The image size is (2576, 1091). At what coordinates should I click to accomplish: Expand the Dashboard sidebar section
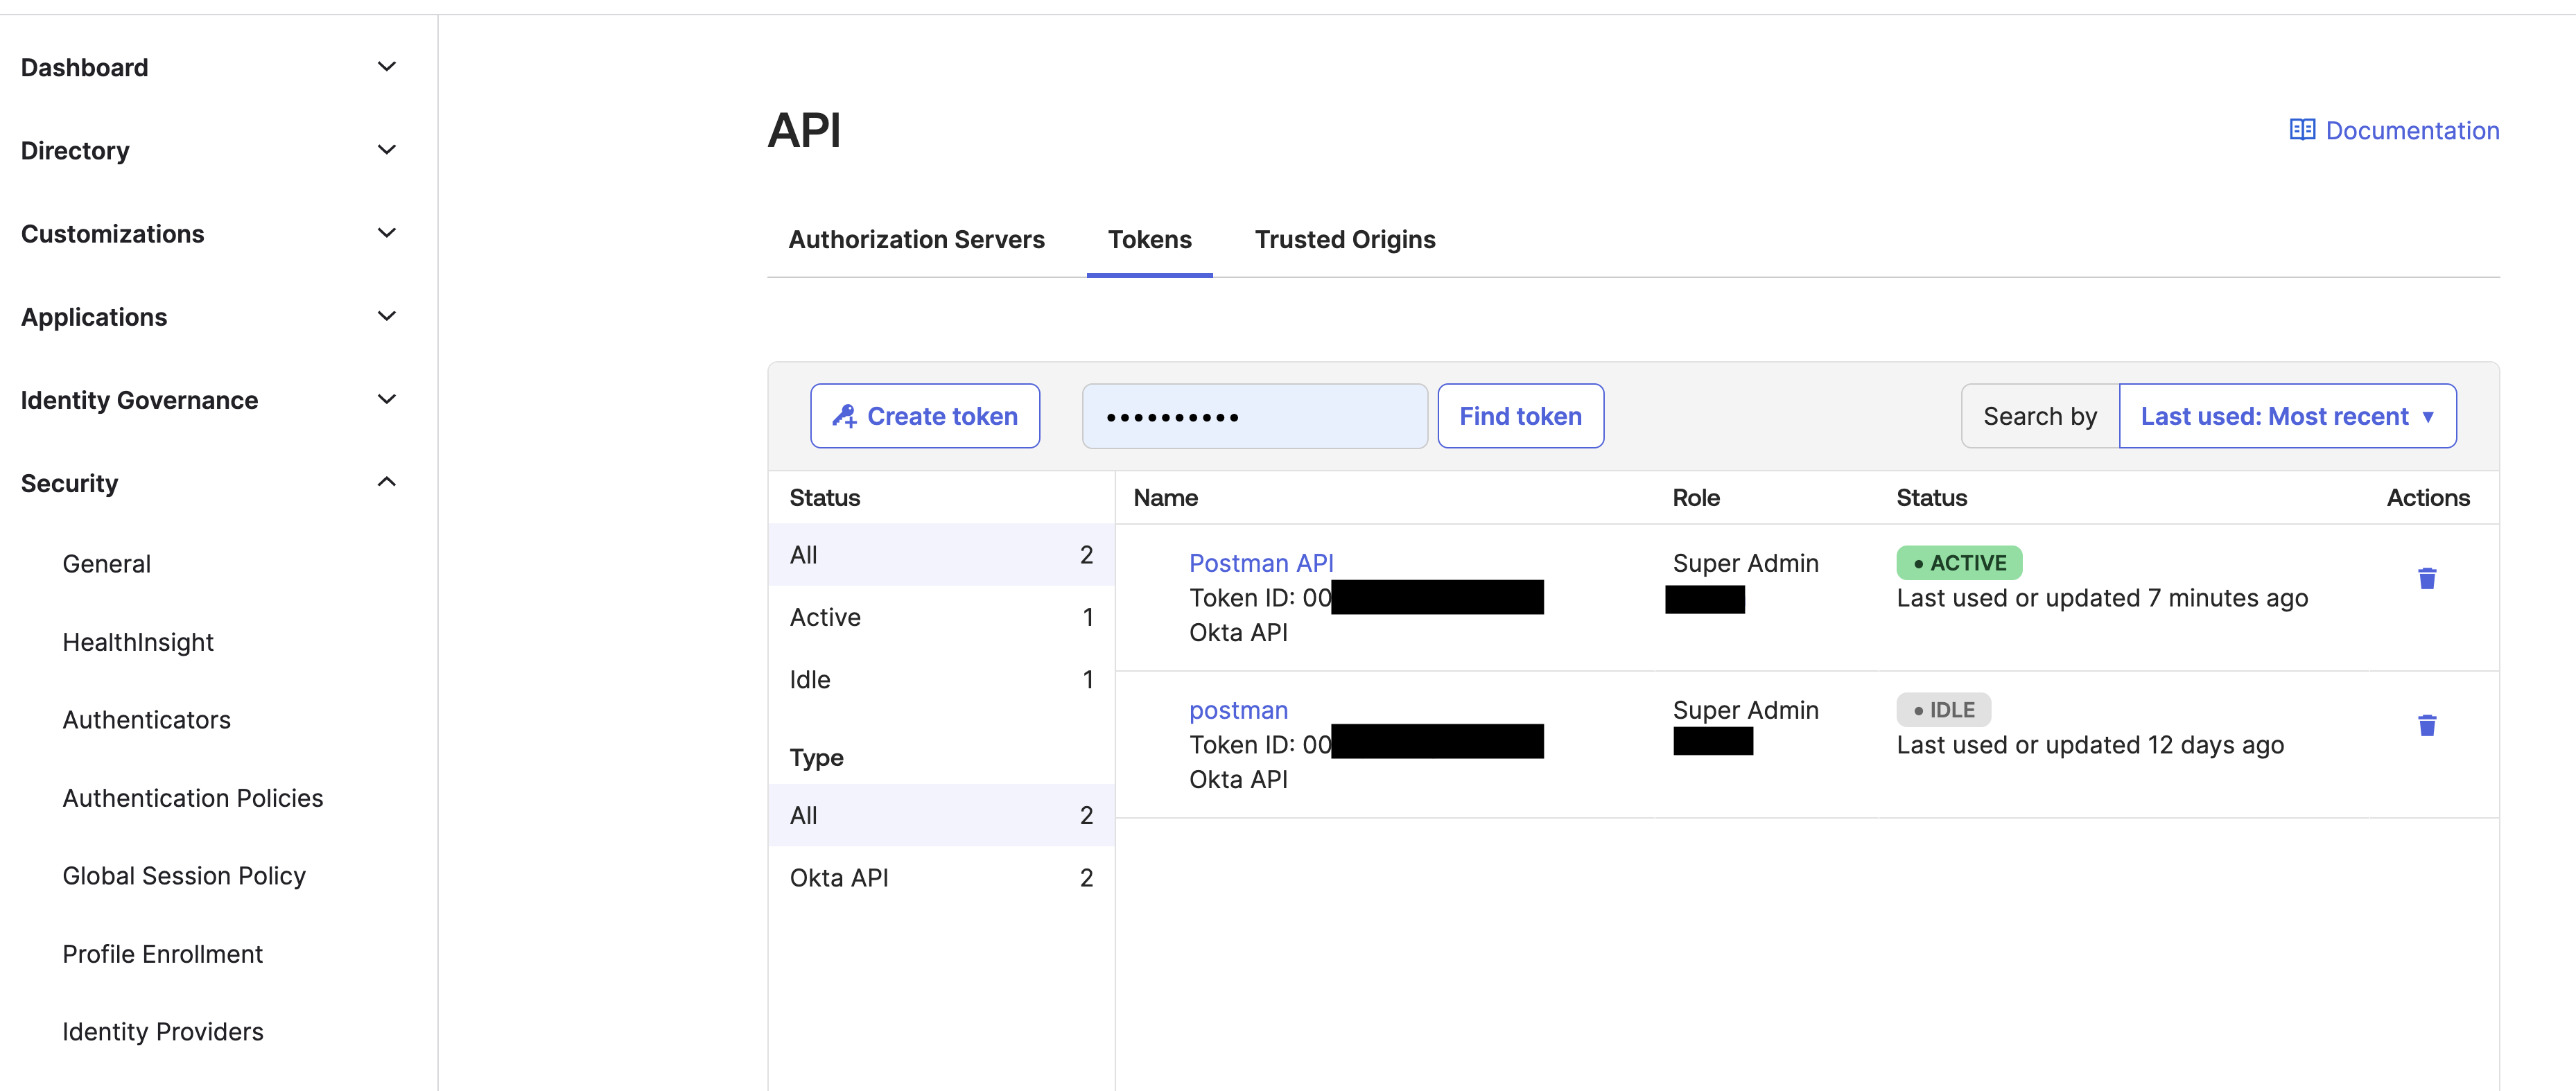tap(386, 67)
